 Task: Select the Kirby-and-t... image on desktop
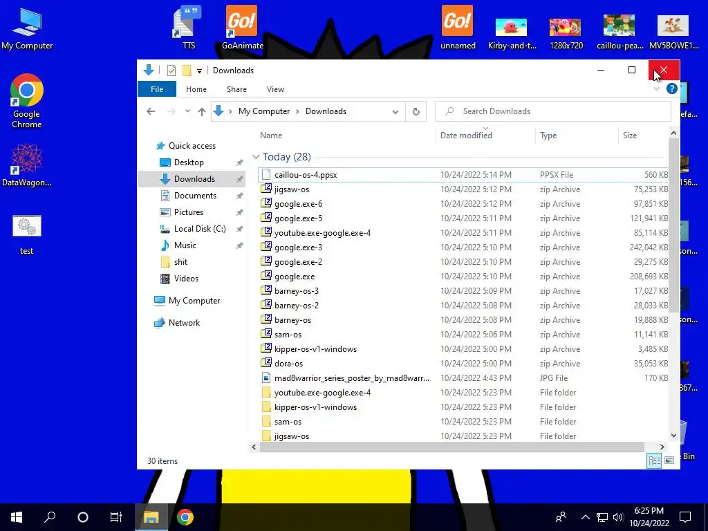click(x=512, y=33)
